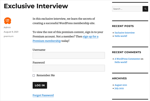150x101 pixels.
Task: Click the orange Admin avatar icon
Action: tap(8, 21)
